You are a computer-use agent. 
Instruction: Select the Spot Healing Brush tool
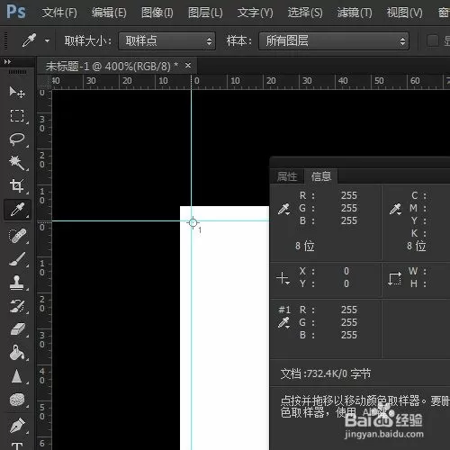[17, 236]
